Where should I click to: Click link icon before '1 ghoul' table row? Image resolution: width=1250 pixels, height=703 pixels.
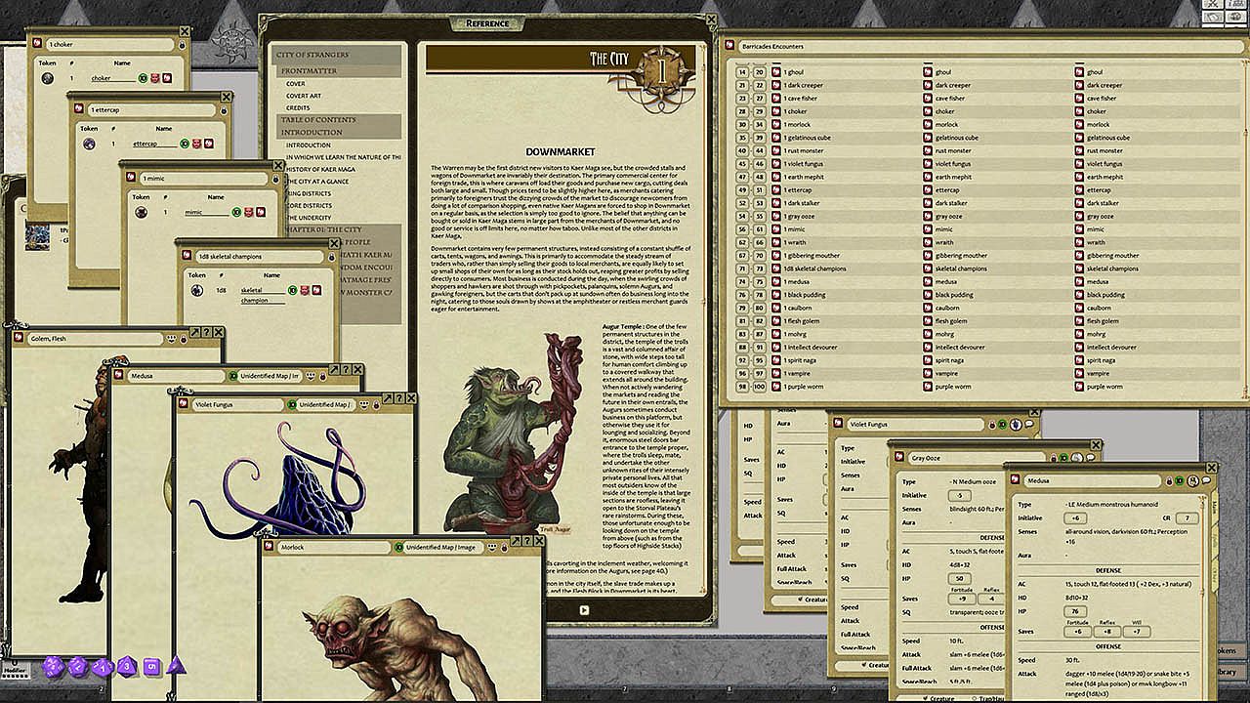[x=776, y=72]
